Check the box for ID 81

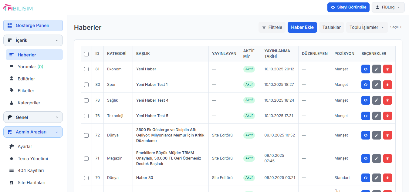coord(86,69)
